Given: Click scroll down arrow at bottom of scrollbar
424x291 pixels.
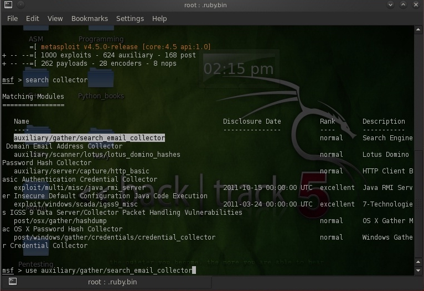Looking at the screenshot, I should tap(418, 271).
